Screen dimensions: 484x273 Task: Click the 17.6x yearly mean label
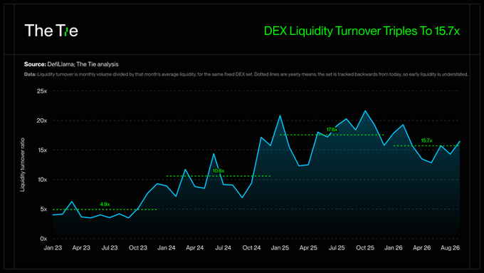tap(332, 130)
